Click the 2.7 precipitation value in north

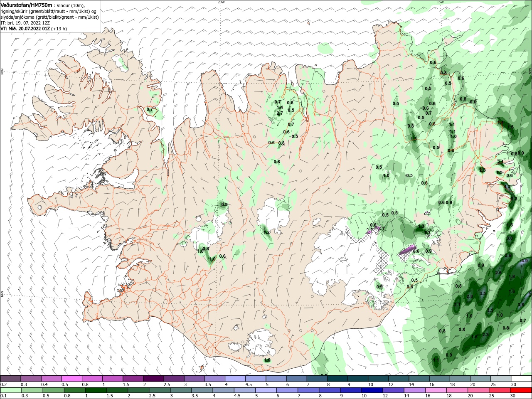(x=280, y=113)
